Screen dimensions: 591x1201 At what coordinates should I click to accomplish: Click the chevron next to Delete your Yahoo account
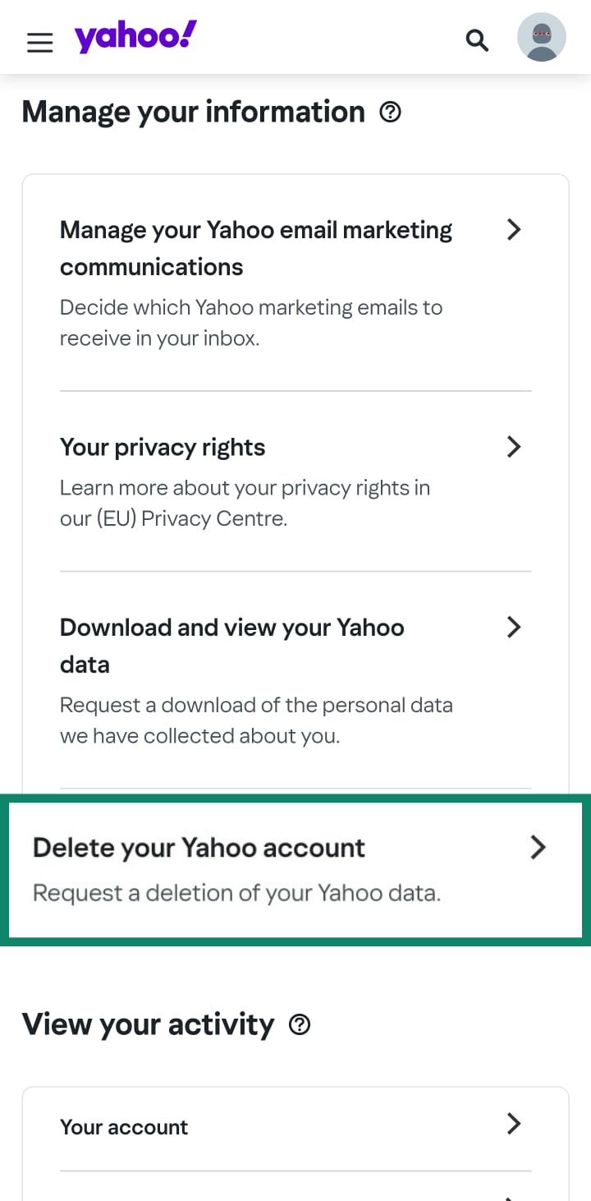[538, 847]
